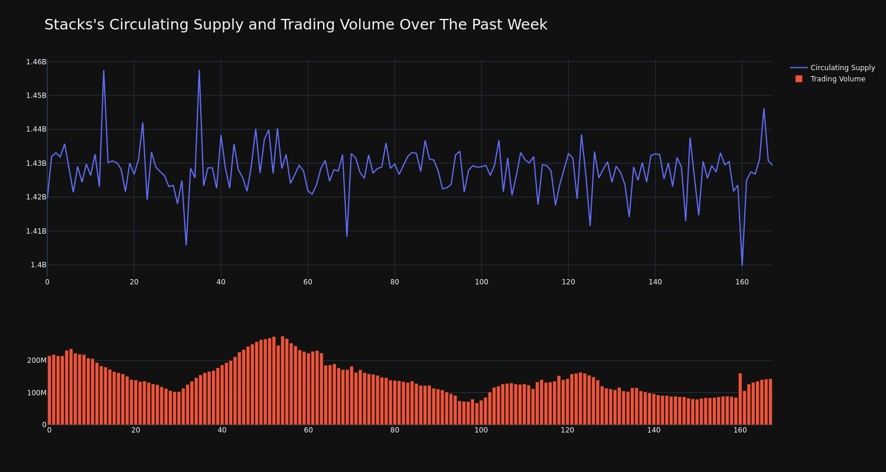Click the 100M volume axis label
This screenshot has width=886, height=472.
37,393
